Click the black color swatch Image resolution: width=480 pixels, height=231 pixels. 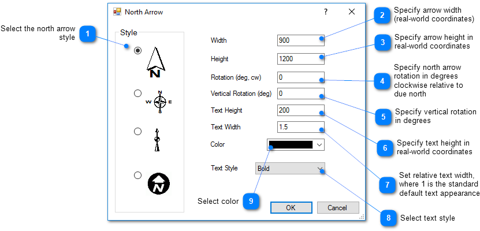click(x=292, y=145)
